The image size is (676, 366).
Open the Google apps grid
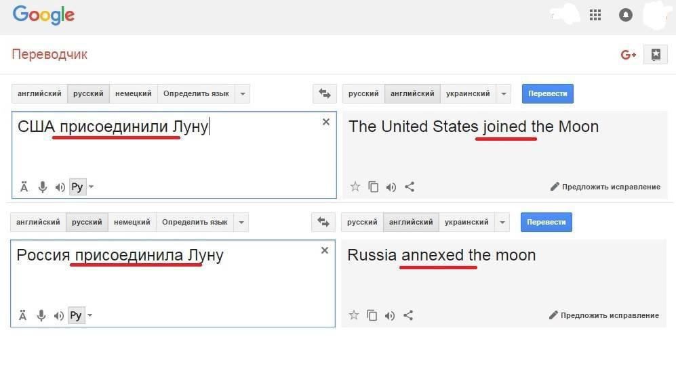pyautogui.click(x=595, y=15)
